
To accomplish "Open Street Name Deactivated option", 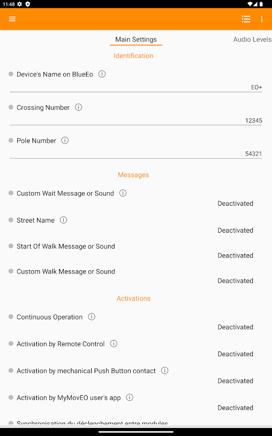I will [235, 230].
